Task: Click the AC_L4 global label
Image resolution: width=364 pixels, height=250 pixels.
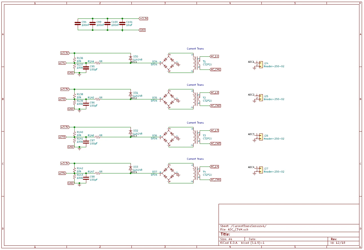Action: (214, 167)
